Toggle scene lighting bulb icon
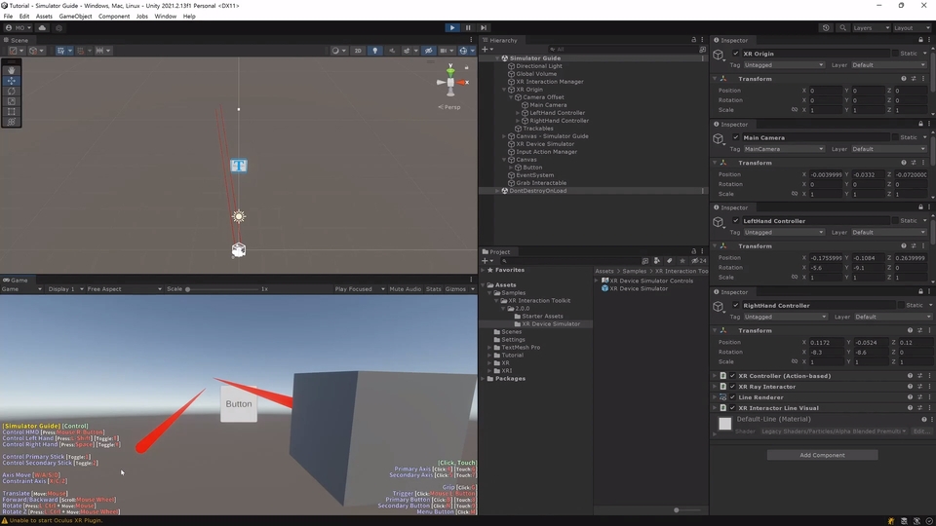936x526 pixels. pyautogui.click(x=374, y=51)
